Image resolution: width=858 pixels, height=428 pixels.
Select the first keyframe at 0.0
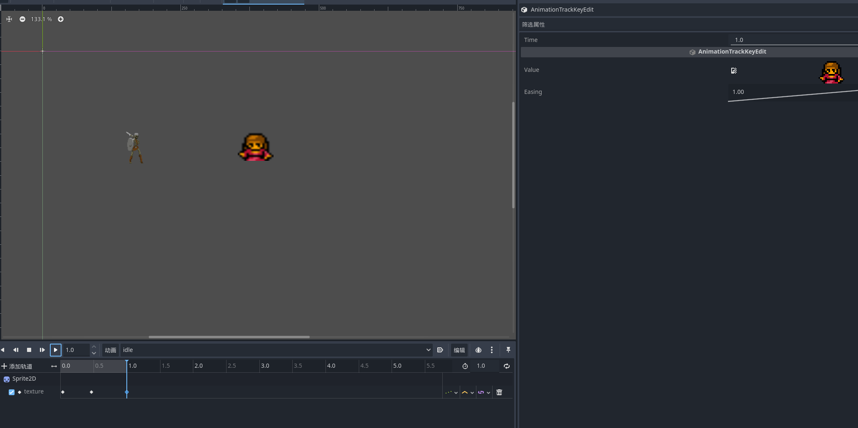(63, 392)
